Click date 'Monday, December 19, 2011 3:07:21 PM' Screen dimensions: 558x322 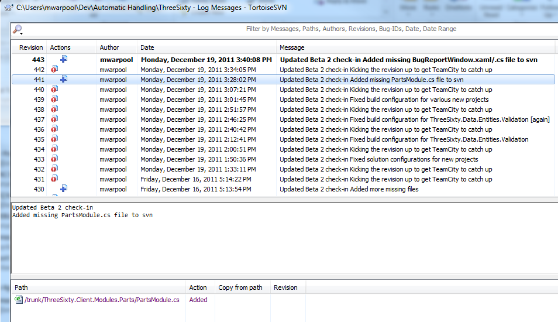pos(198,90)
